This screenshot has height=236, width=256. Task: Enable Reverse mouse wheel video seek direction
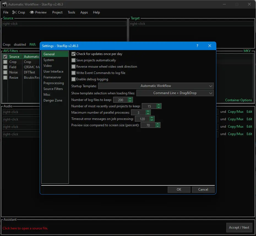click(x=73, y=67)
